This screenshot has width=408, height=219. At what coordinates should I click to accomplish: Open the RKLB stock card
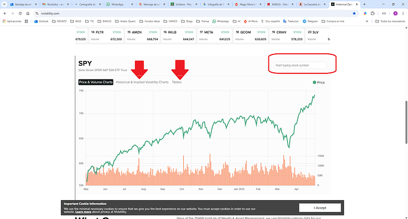pyautogui.click(x=179, y=36)
